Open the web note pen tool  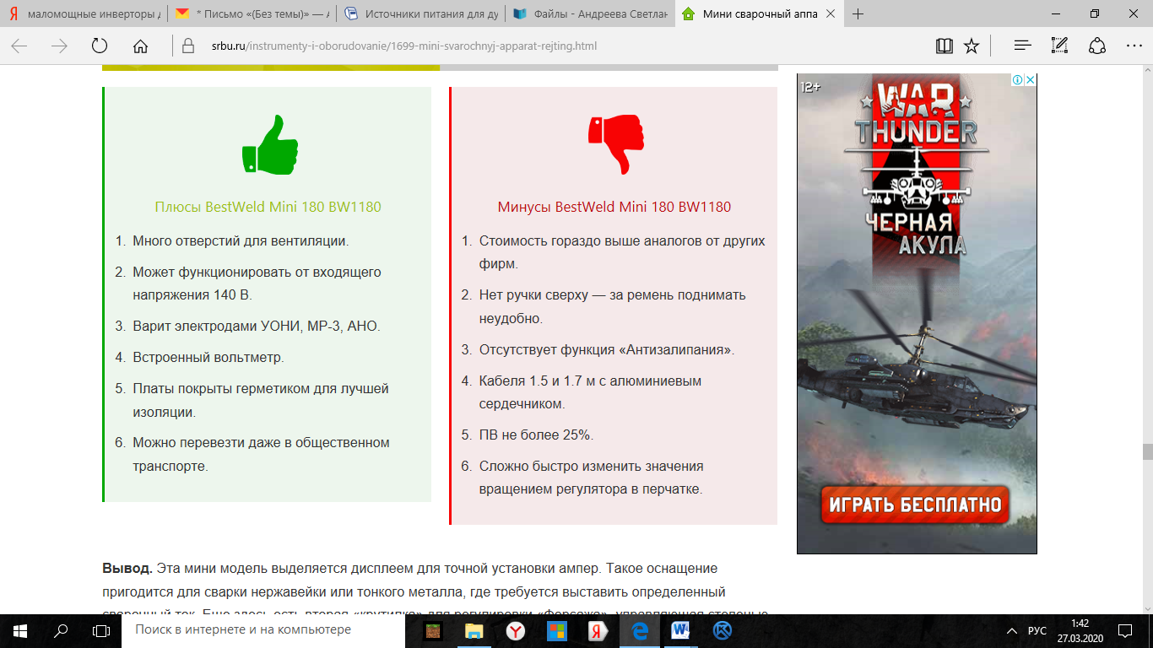point(1060,46)
